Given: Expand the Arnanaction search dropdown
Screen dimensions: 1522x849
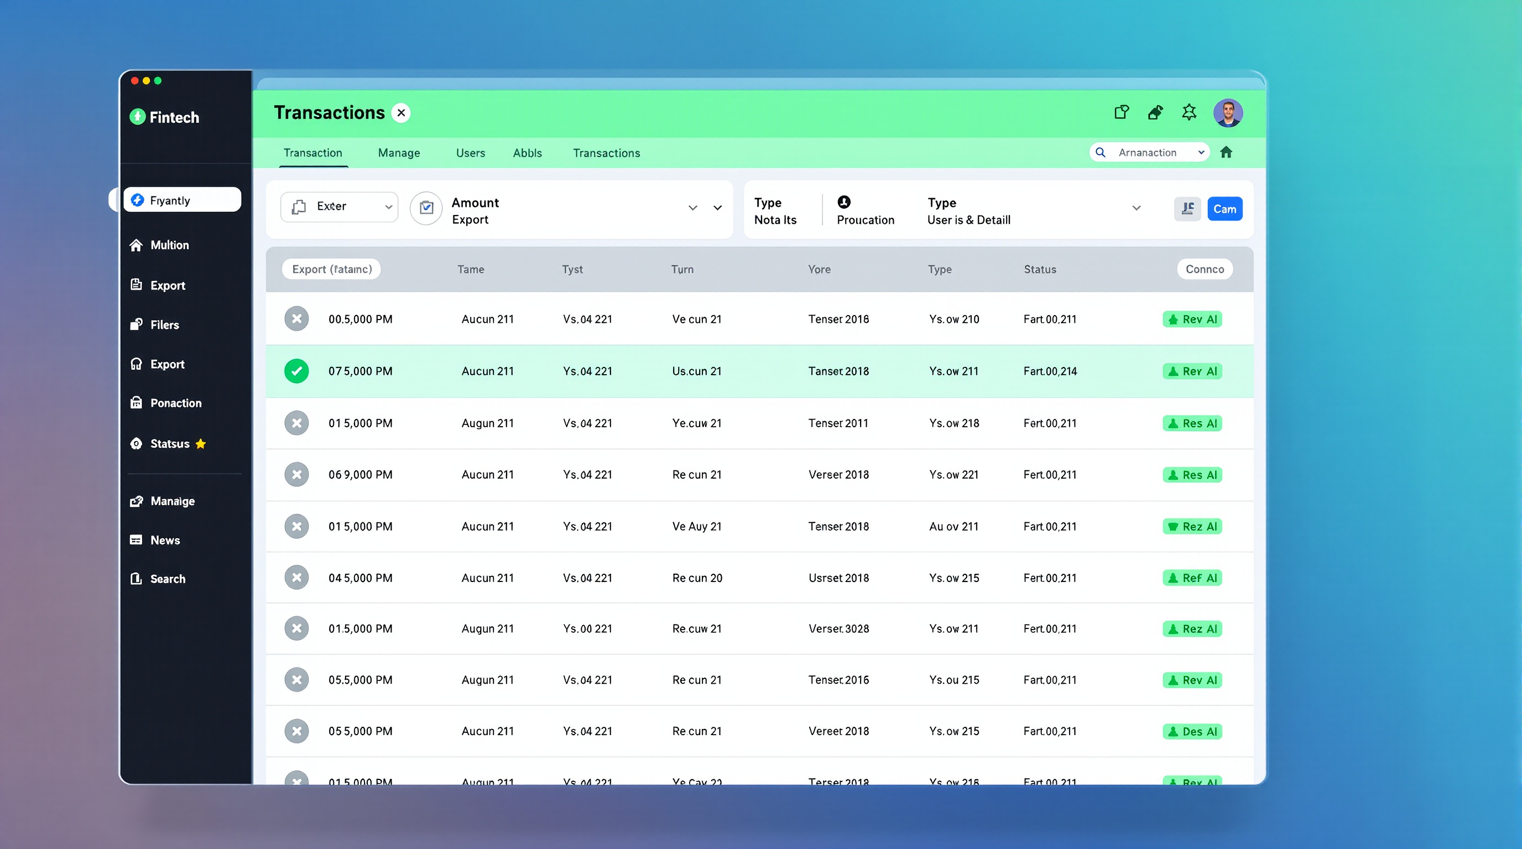Looking at the screenshot, I should [x=1201, y=153].
